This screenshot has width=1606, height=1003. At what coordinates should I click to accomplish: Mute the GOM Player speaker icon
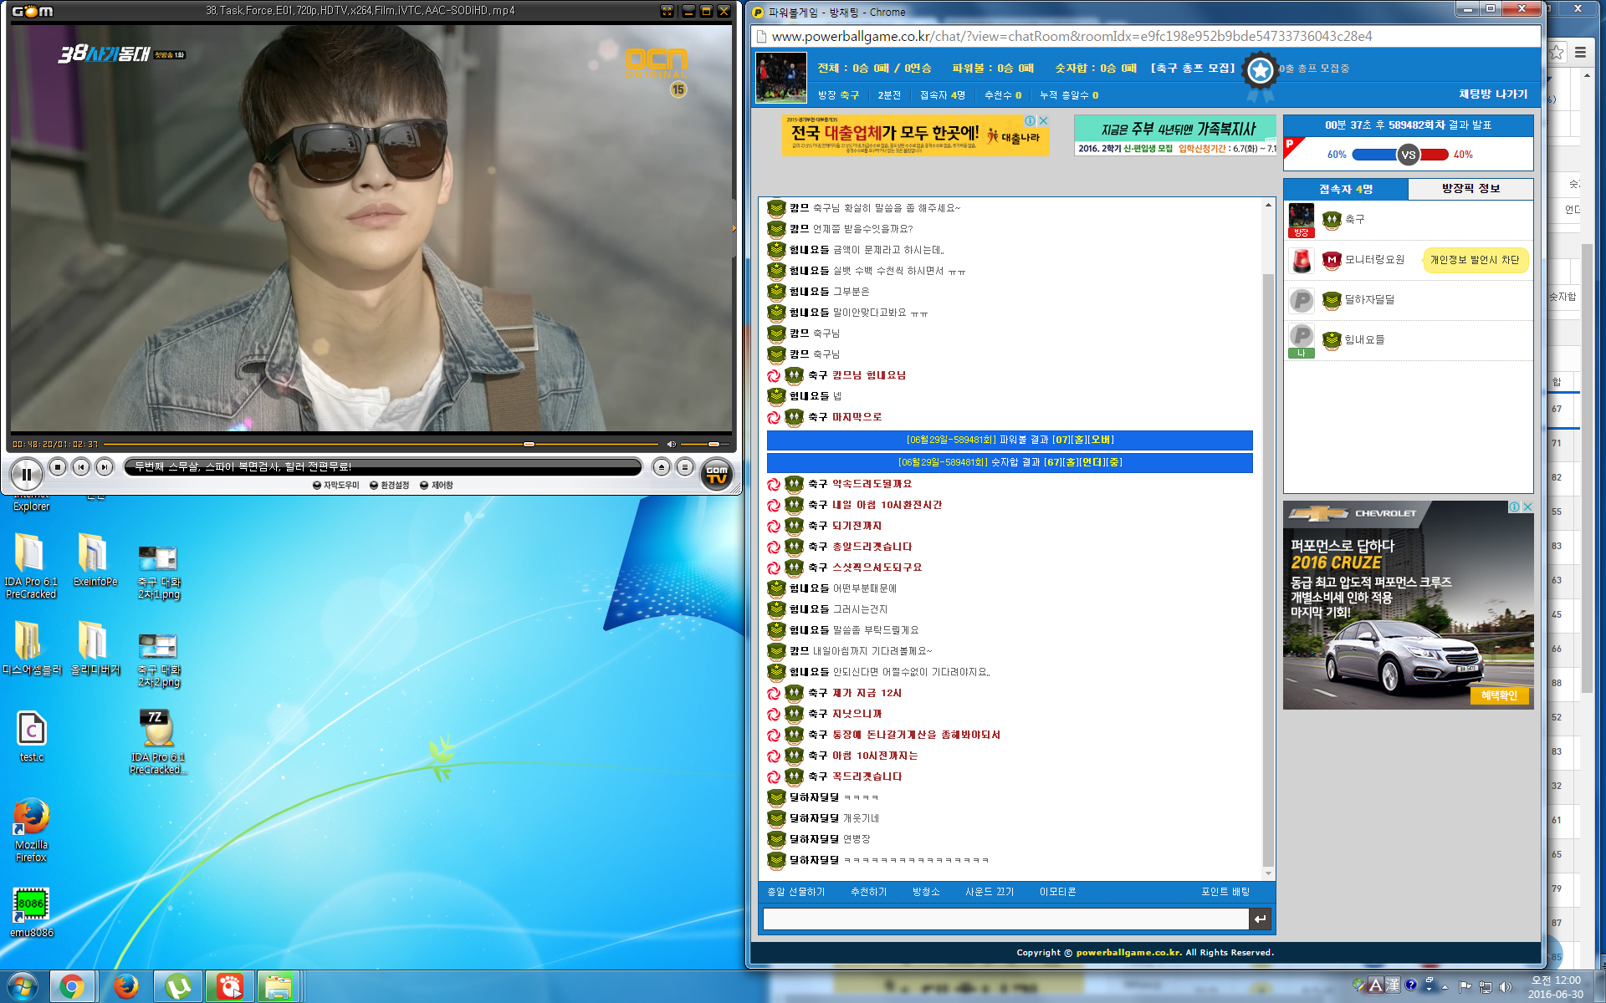[x=671, y=444]
